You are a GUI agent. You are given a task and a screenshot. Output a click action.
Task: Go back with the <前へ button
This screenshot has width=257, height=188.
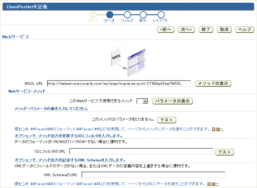(x=166, y=29)
